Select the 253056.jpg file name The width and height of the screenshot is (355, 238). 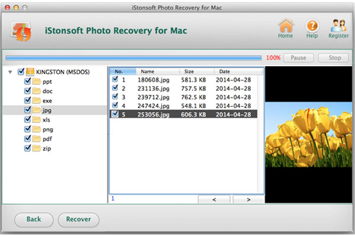coord(153,115)
